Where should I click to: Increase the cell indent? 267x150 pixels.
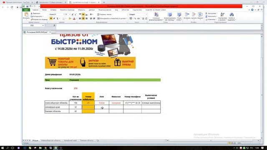(x=94, y=18)
